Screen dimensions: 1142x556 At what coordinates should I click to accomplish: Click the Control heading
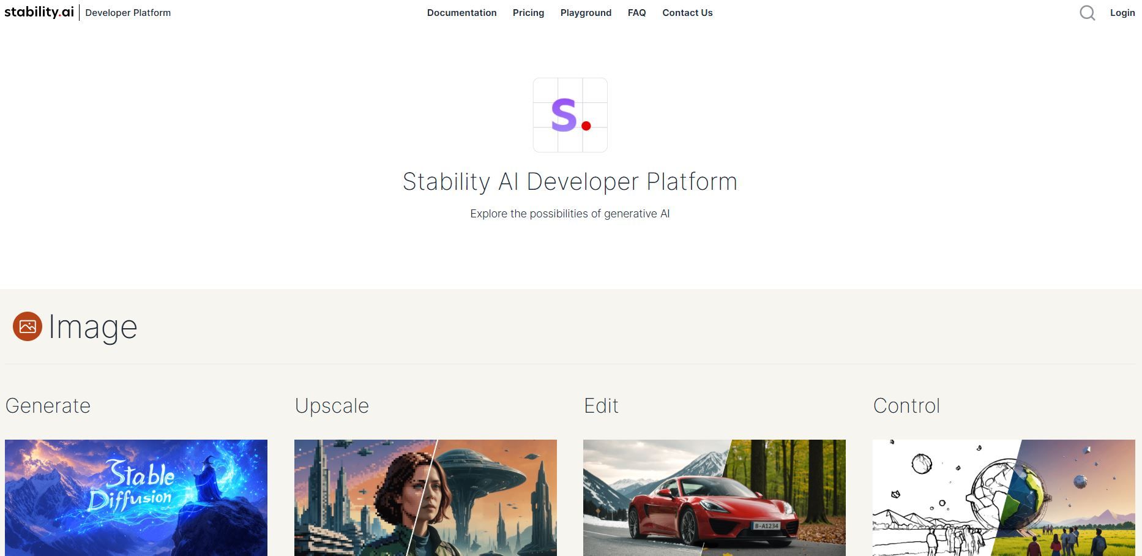(906, 406)
